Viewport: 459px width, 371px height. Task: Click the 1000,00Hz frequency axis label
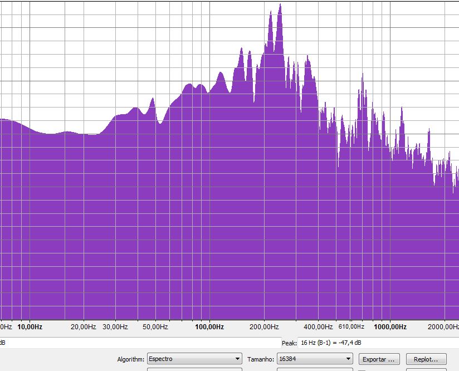[390, 327]
